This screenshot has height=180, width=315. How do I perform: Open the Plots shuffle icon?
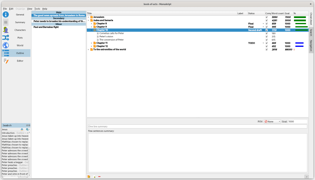[x=6, y=38]
